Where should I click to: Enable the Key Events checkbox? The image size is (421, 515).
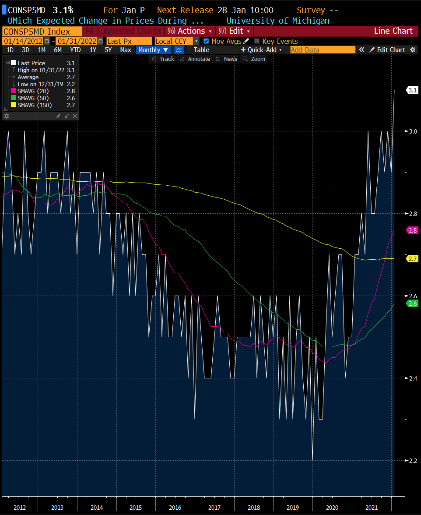257,41
